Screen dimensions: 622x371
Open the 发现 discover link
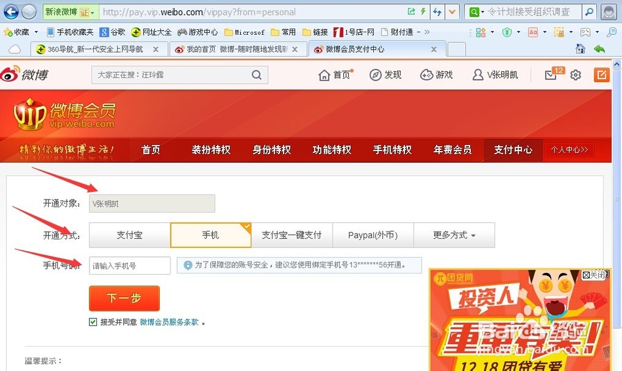[x=386, y=75]
